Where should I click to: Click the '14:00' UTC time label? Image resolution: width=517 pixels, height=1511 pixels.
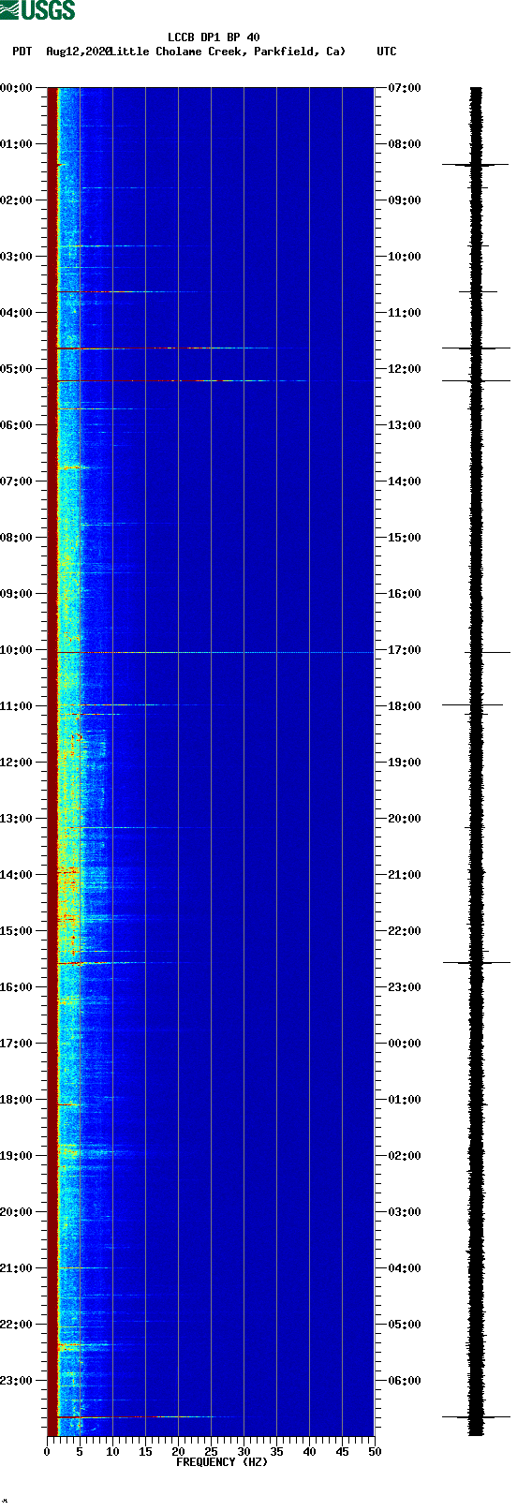405,481
